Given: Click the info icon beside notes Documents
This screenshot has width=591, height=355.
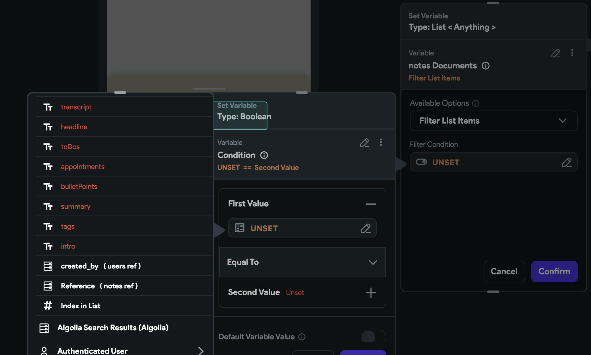Looking at the screenshot, I should point(485,66).
